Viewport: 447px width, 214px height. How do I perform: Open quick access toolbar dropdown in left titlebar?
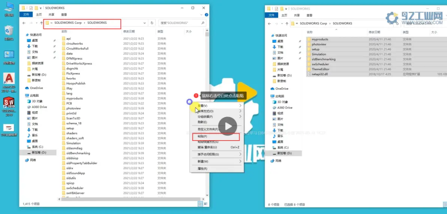tap(41, 8)
